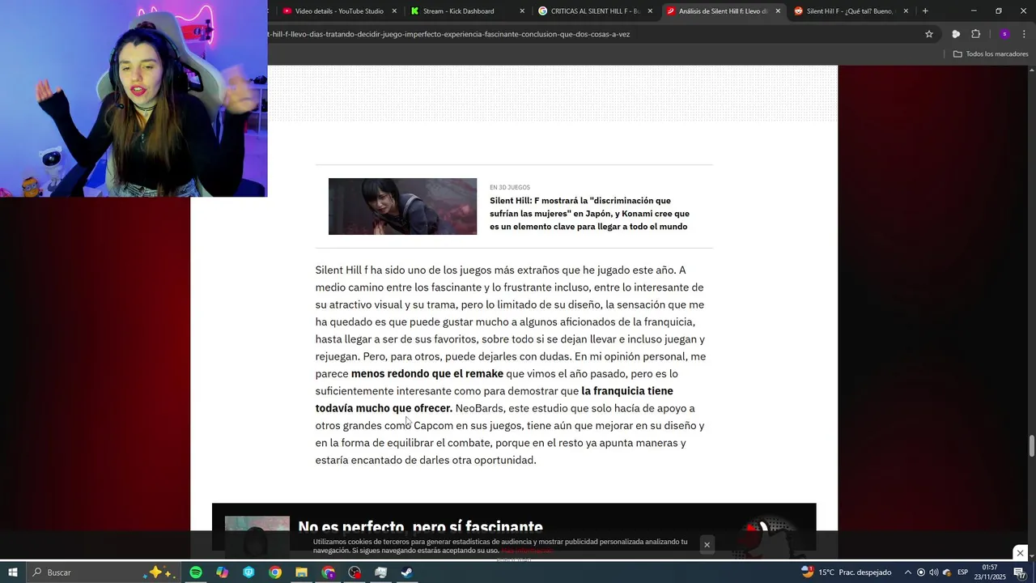Viewport: 1036px width, 583px height.
Task: Open the Windows Start menu
Action: pos(13,572)
